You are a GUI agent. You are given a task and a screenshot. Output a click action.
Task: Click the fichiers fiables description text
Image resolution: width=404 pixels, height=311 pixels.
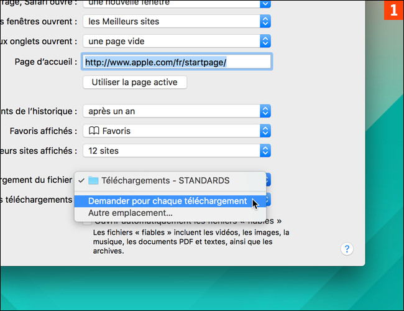[x=191, y=242]
